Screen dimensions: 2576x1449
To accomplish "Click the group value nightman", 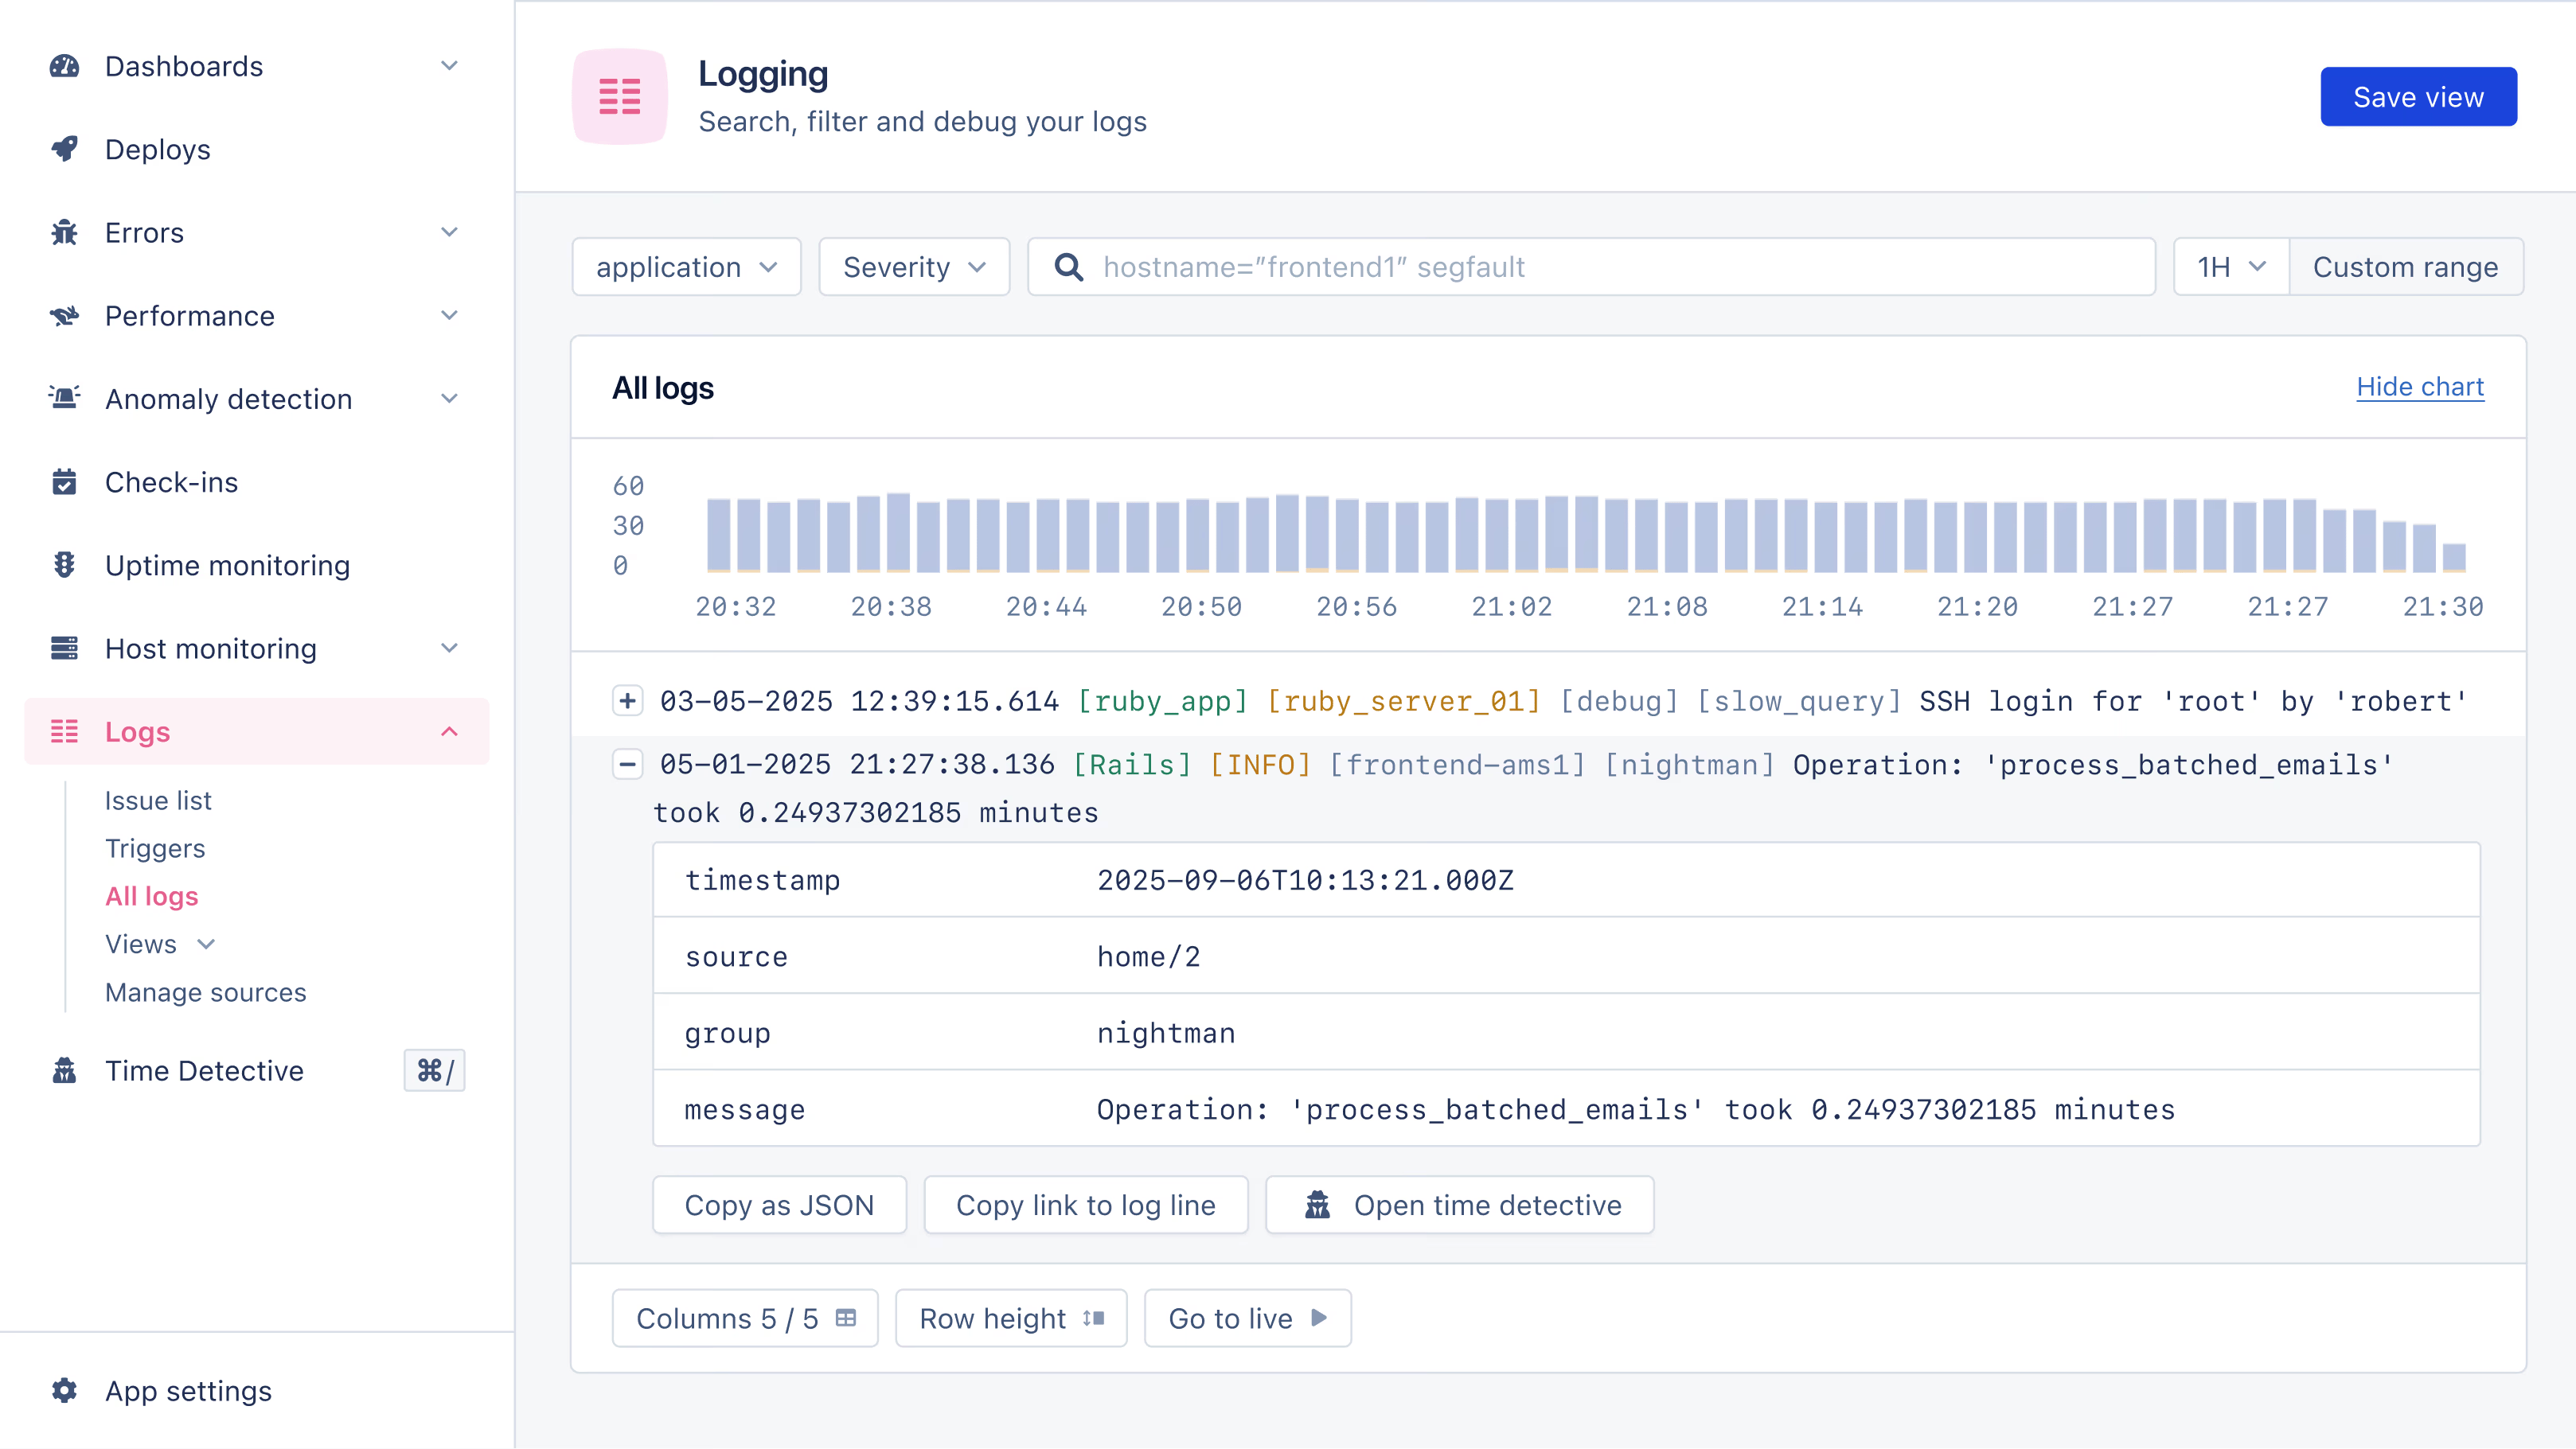I will (1166, 1034).
